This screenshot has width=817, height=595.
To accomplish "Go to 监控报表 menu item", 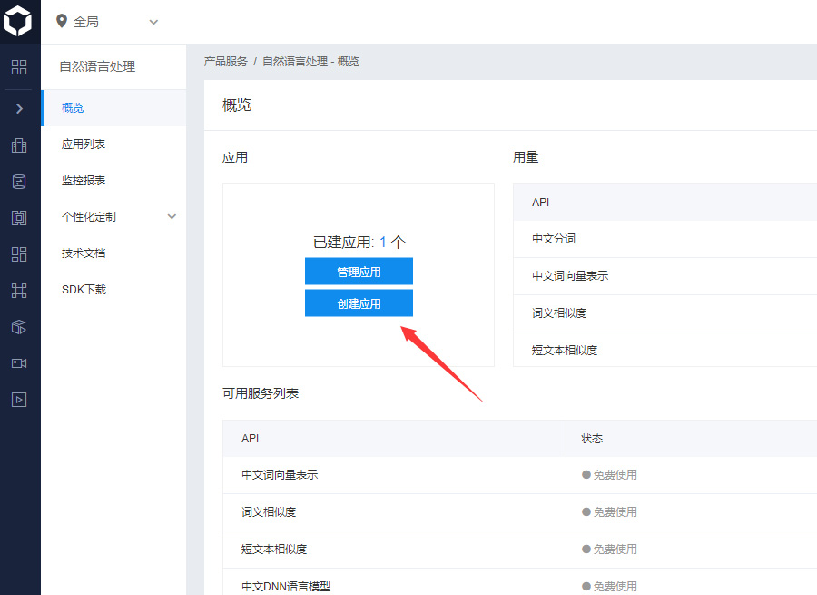I will tap(84, 181).
